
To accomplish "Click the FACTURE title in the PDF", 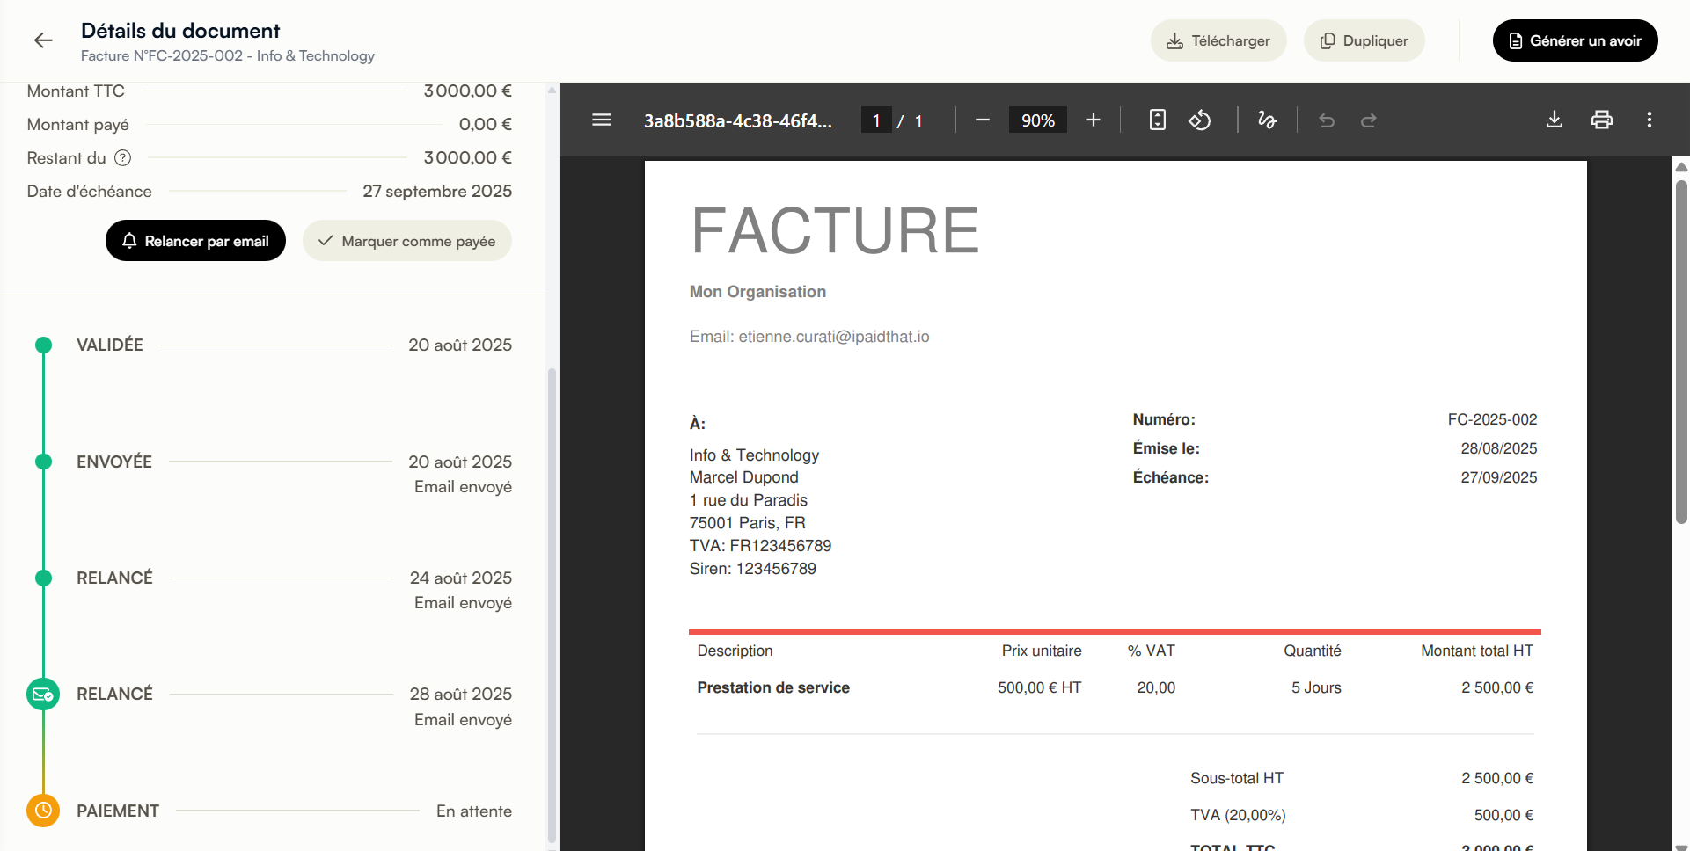I will point(835,230).
